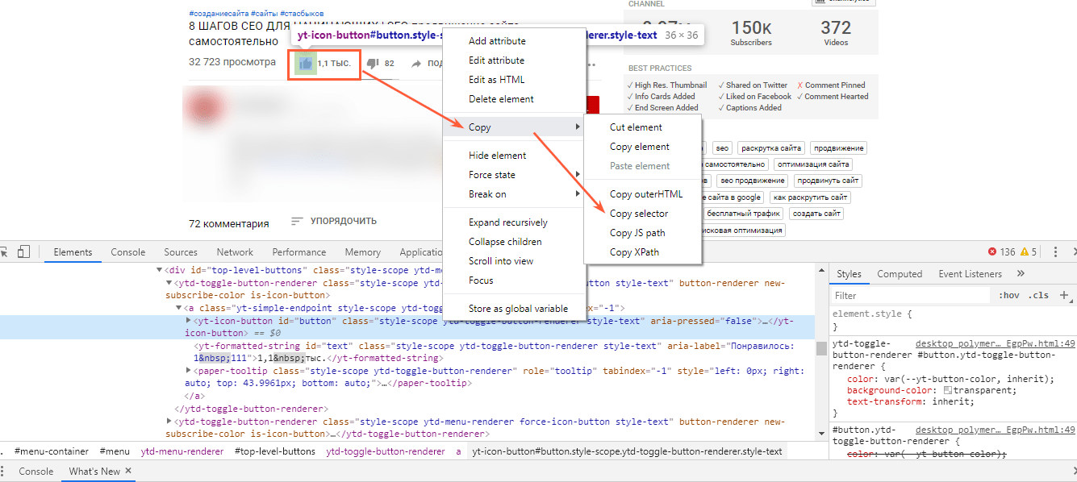
Task: Expand the yt-icon-button node in the DOM tree
Action: 190,321
